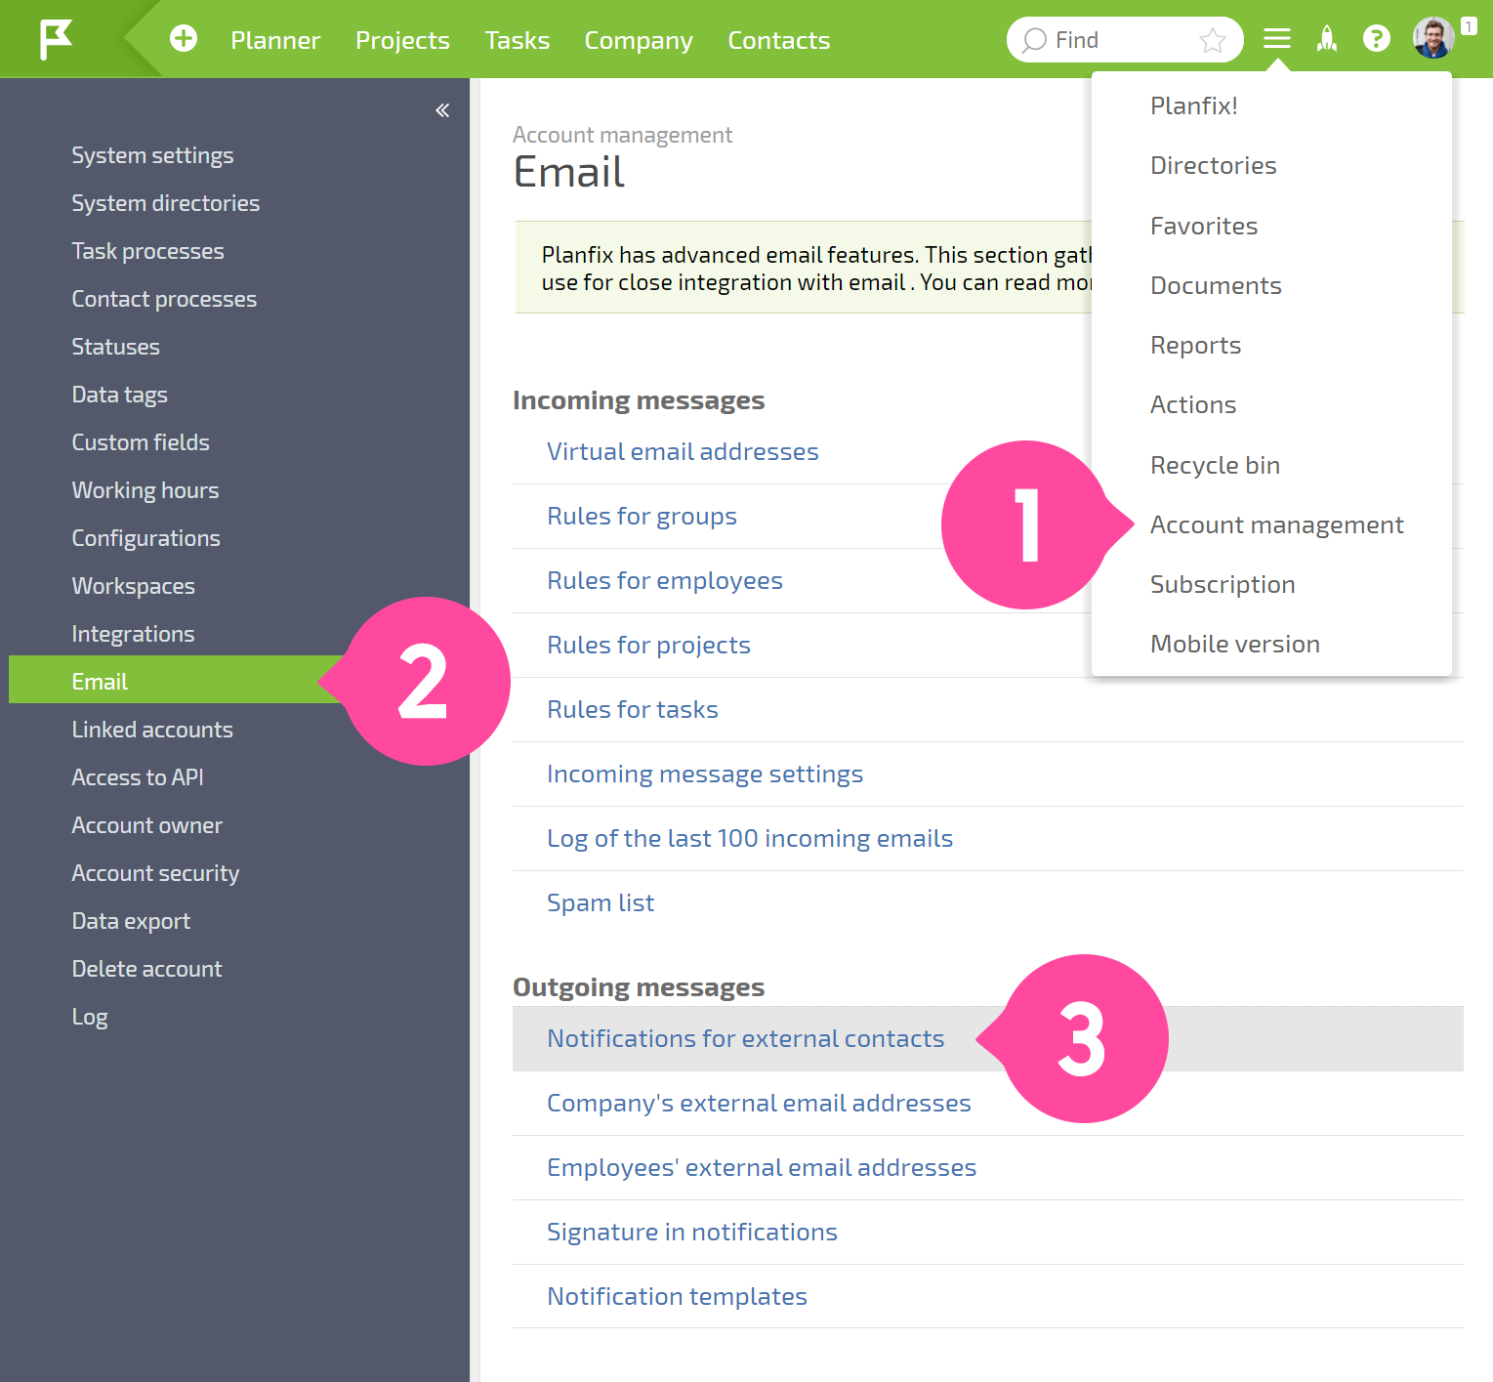Select Documents in the dropdown menu

[1216, 285]
